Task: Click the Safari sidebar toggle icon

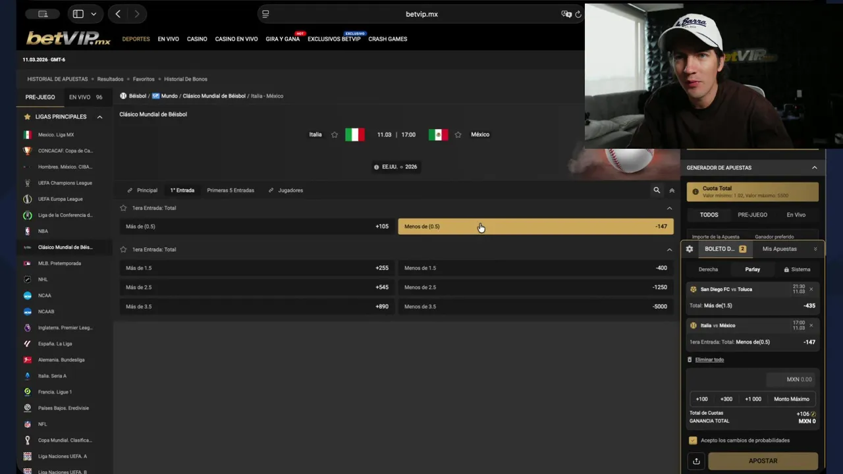Action: point(78,14)
